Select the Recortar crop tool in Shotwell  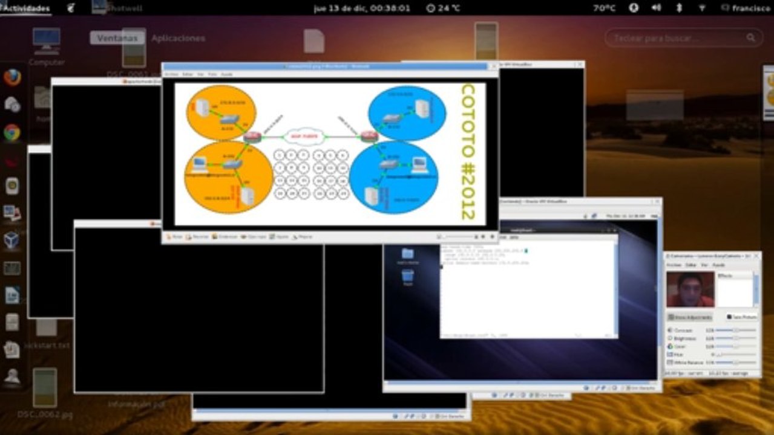pos(197,237)
